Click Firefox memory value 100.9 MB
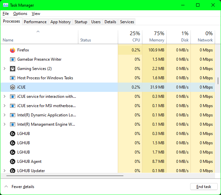 tap(156, 50)
